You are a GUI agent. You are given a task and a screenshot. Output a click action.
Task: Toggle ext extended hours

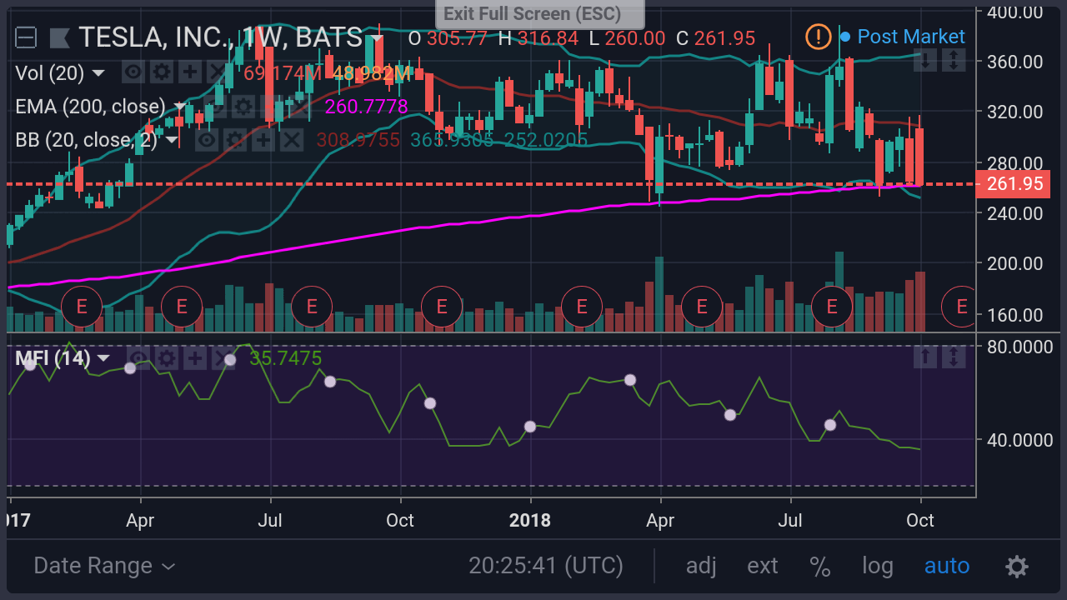click(x=763, y=566)
